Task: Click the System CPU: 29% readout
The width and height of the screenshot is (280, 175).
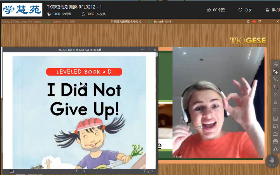Action: click(x=64, y=21)
